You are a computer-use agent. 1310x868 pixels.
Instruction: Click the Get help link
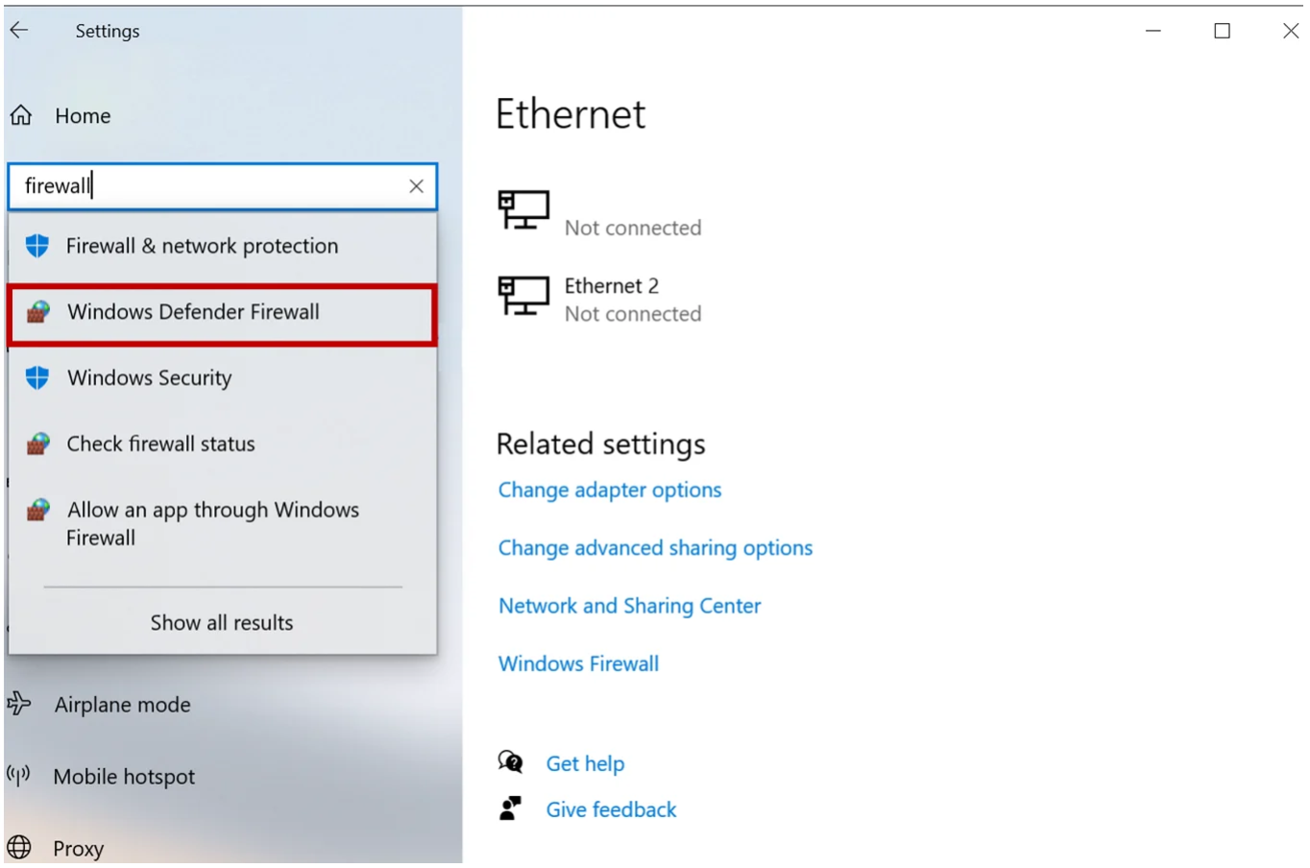point(585,763)
